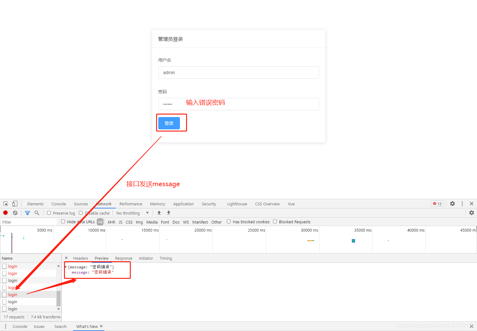Viewport: 477px width, 331px height.
Task: Select the What's New drawer tab
Action: pyautogui.click(x=87, y=327)
